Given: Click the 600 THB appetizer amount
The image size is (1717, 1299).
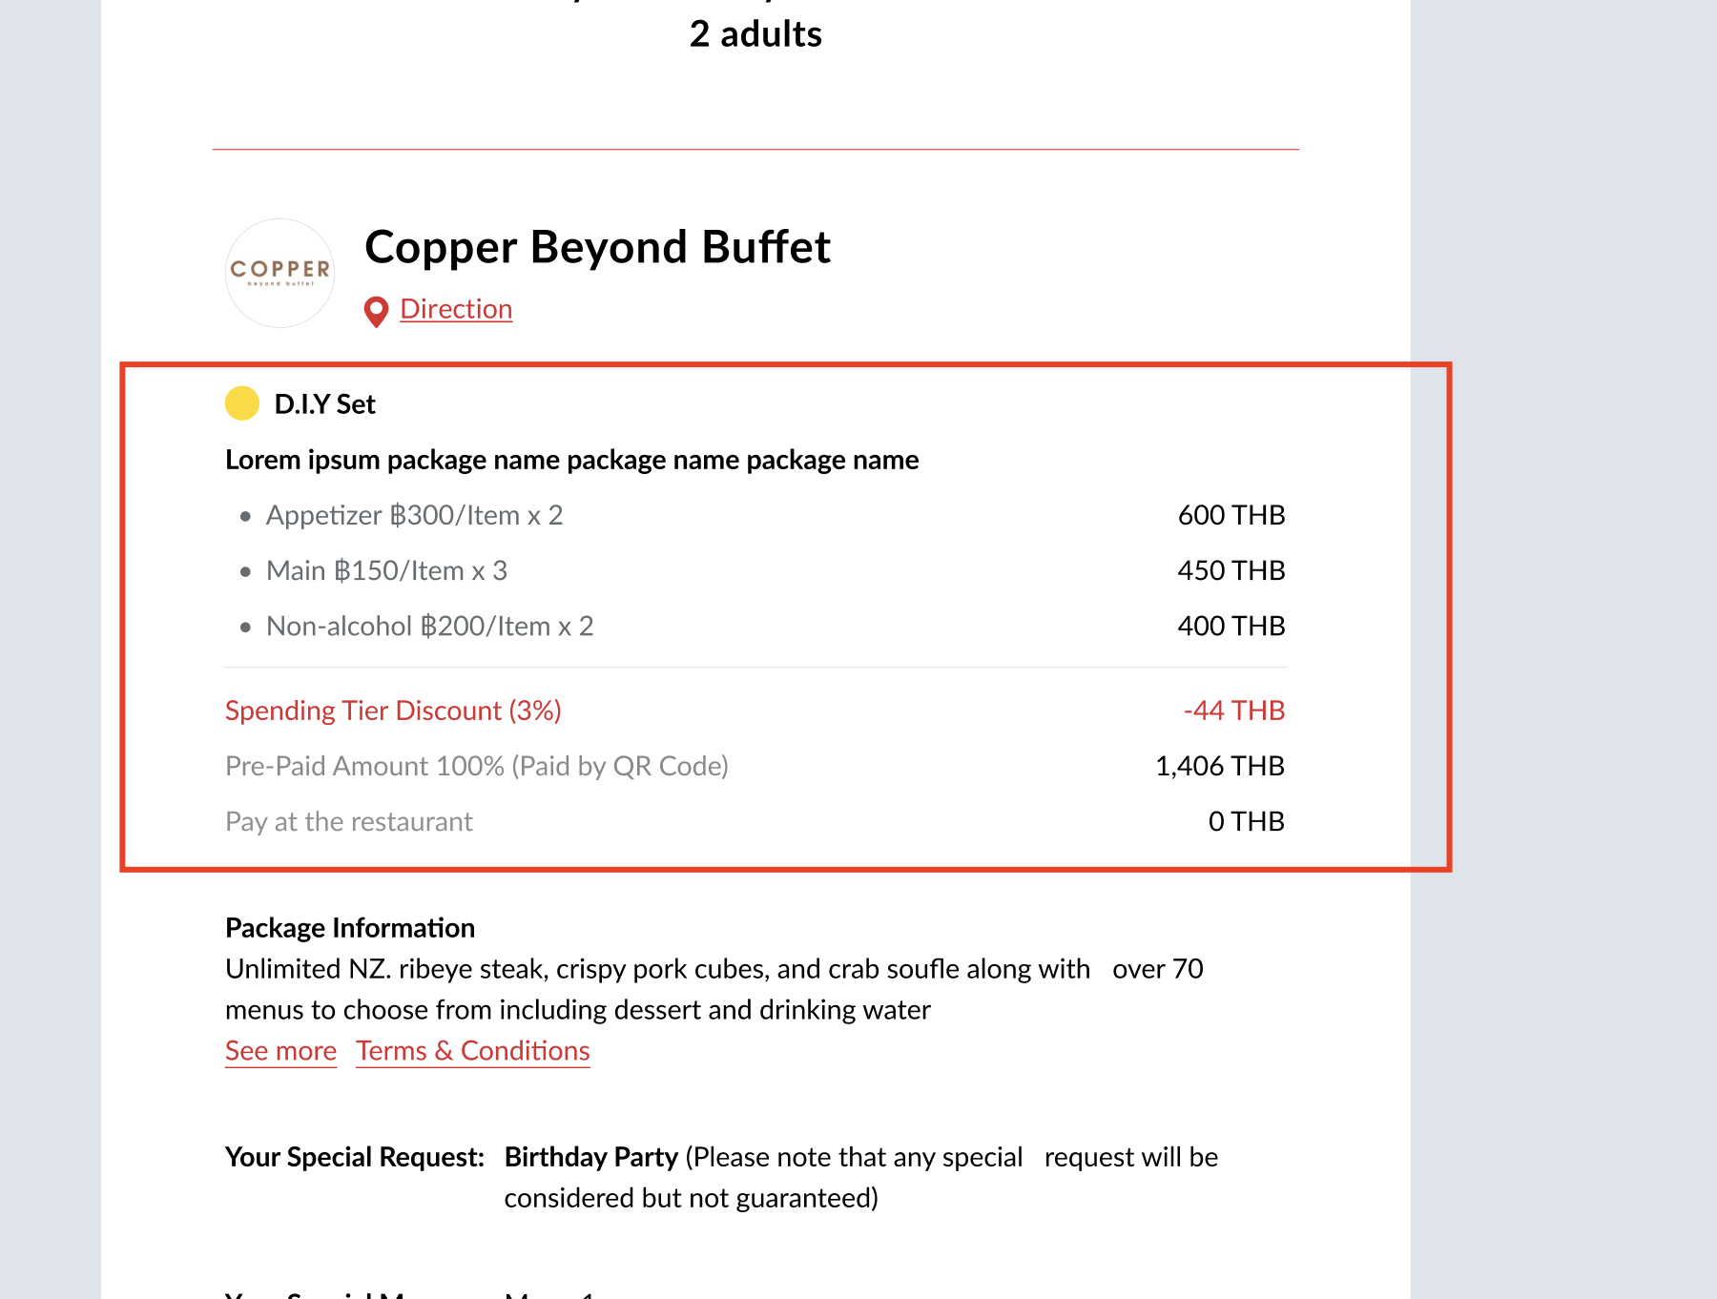Looking at the screenshot, I should (1231, 515).
